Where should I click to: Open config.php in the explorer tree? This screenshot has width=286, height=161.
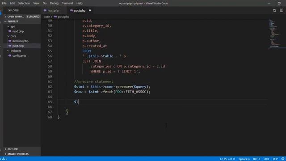click(19, 55)
